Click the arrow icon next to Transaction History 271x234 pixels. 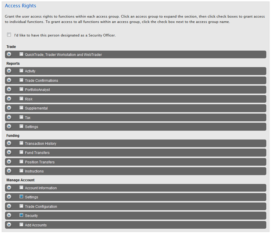(x=9, y=143)
